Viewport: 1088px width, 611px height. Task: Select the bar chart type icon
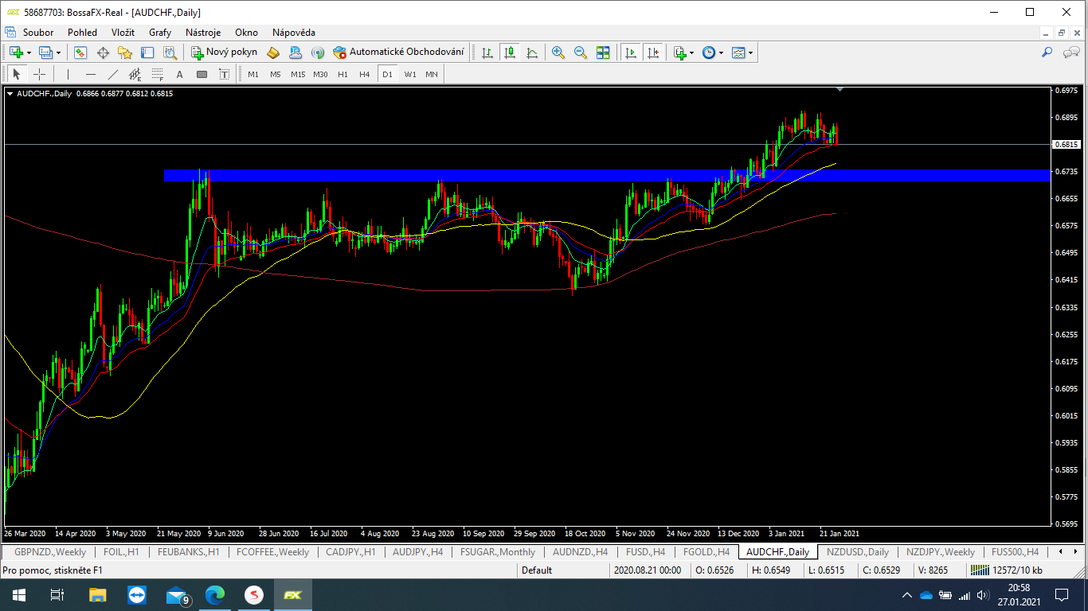point(487,53)
